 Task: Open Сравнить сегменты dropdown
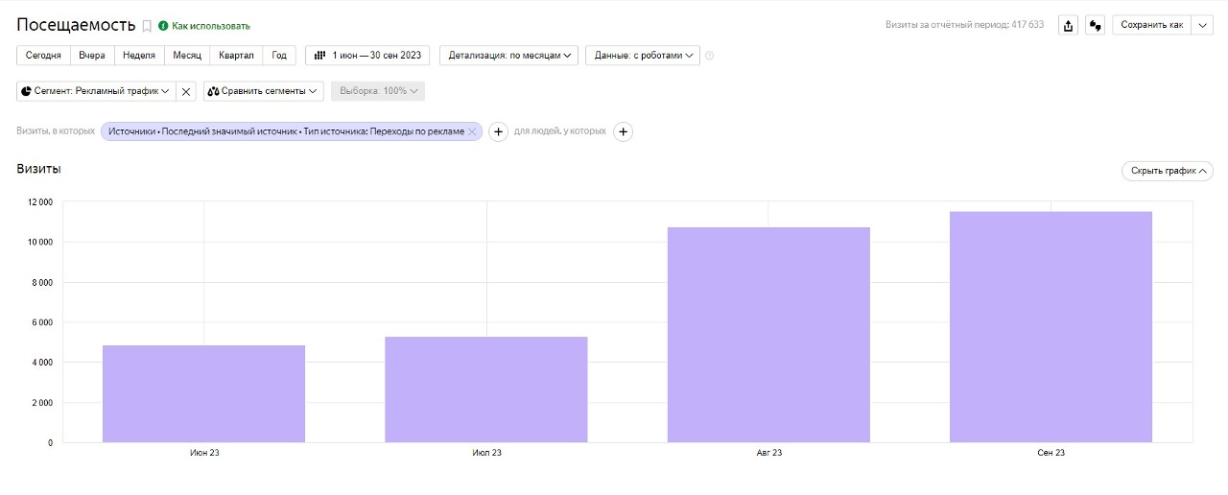[265, 91]
